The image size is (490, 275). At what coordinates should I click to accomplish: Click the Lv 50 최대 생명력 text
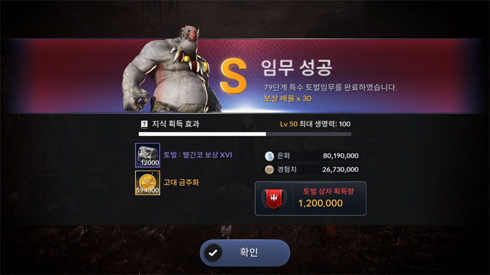click(315, 124)
